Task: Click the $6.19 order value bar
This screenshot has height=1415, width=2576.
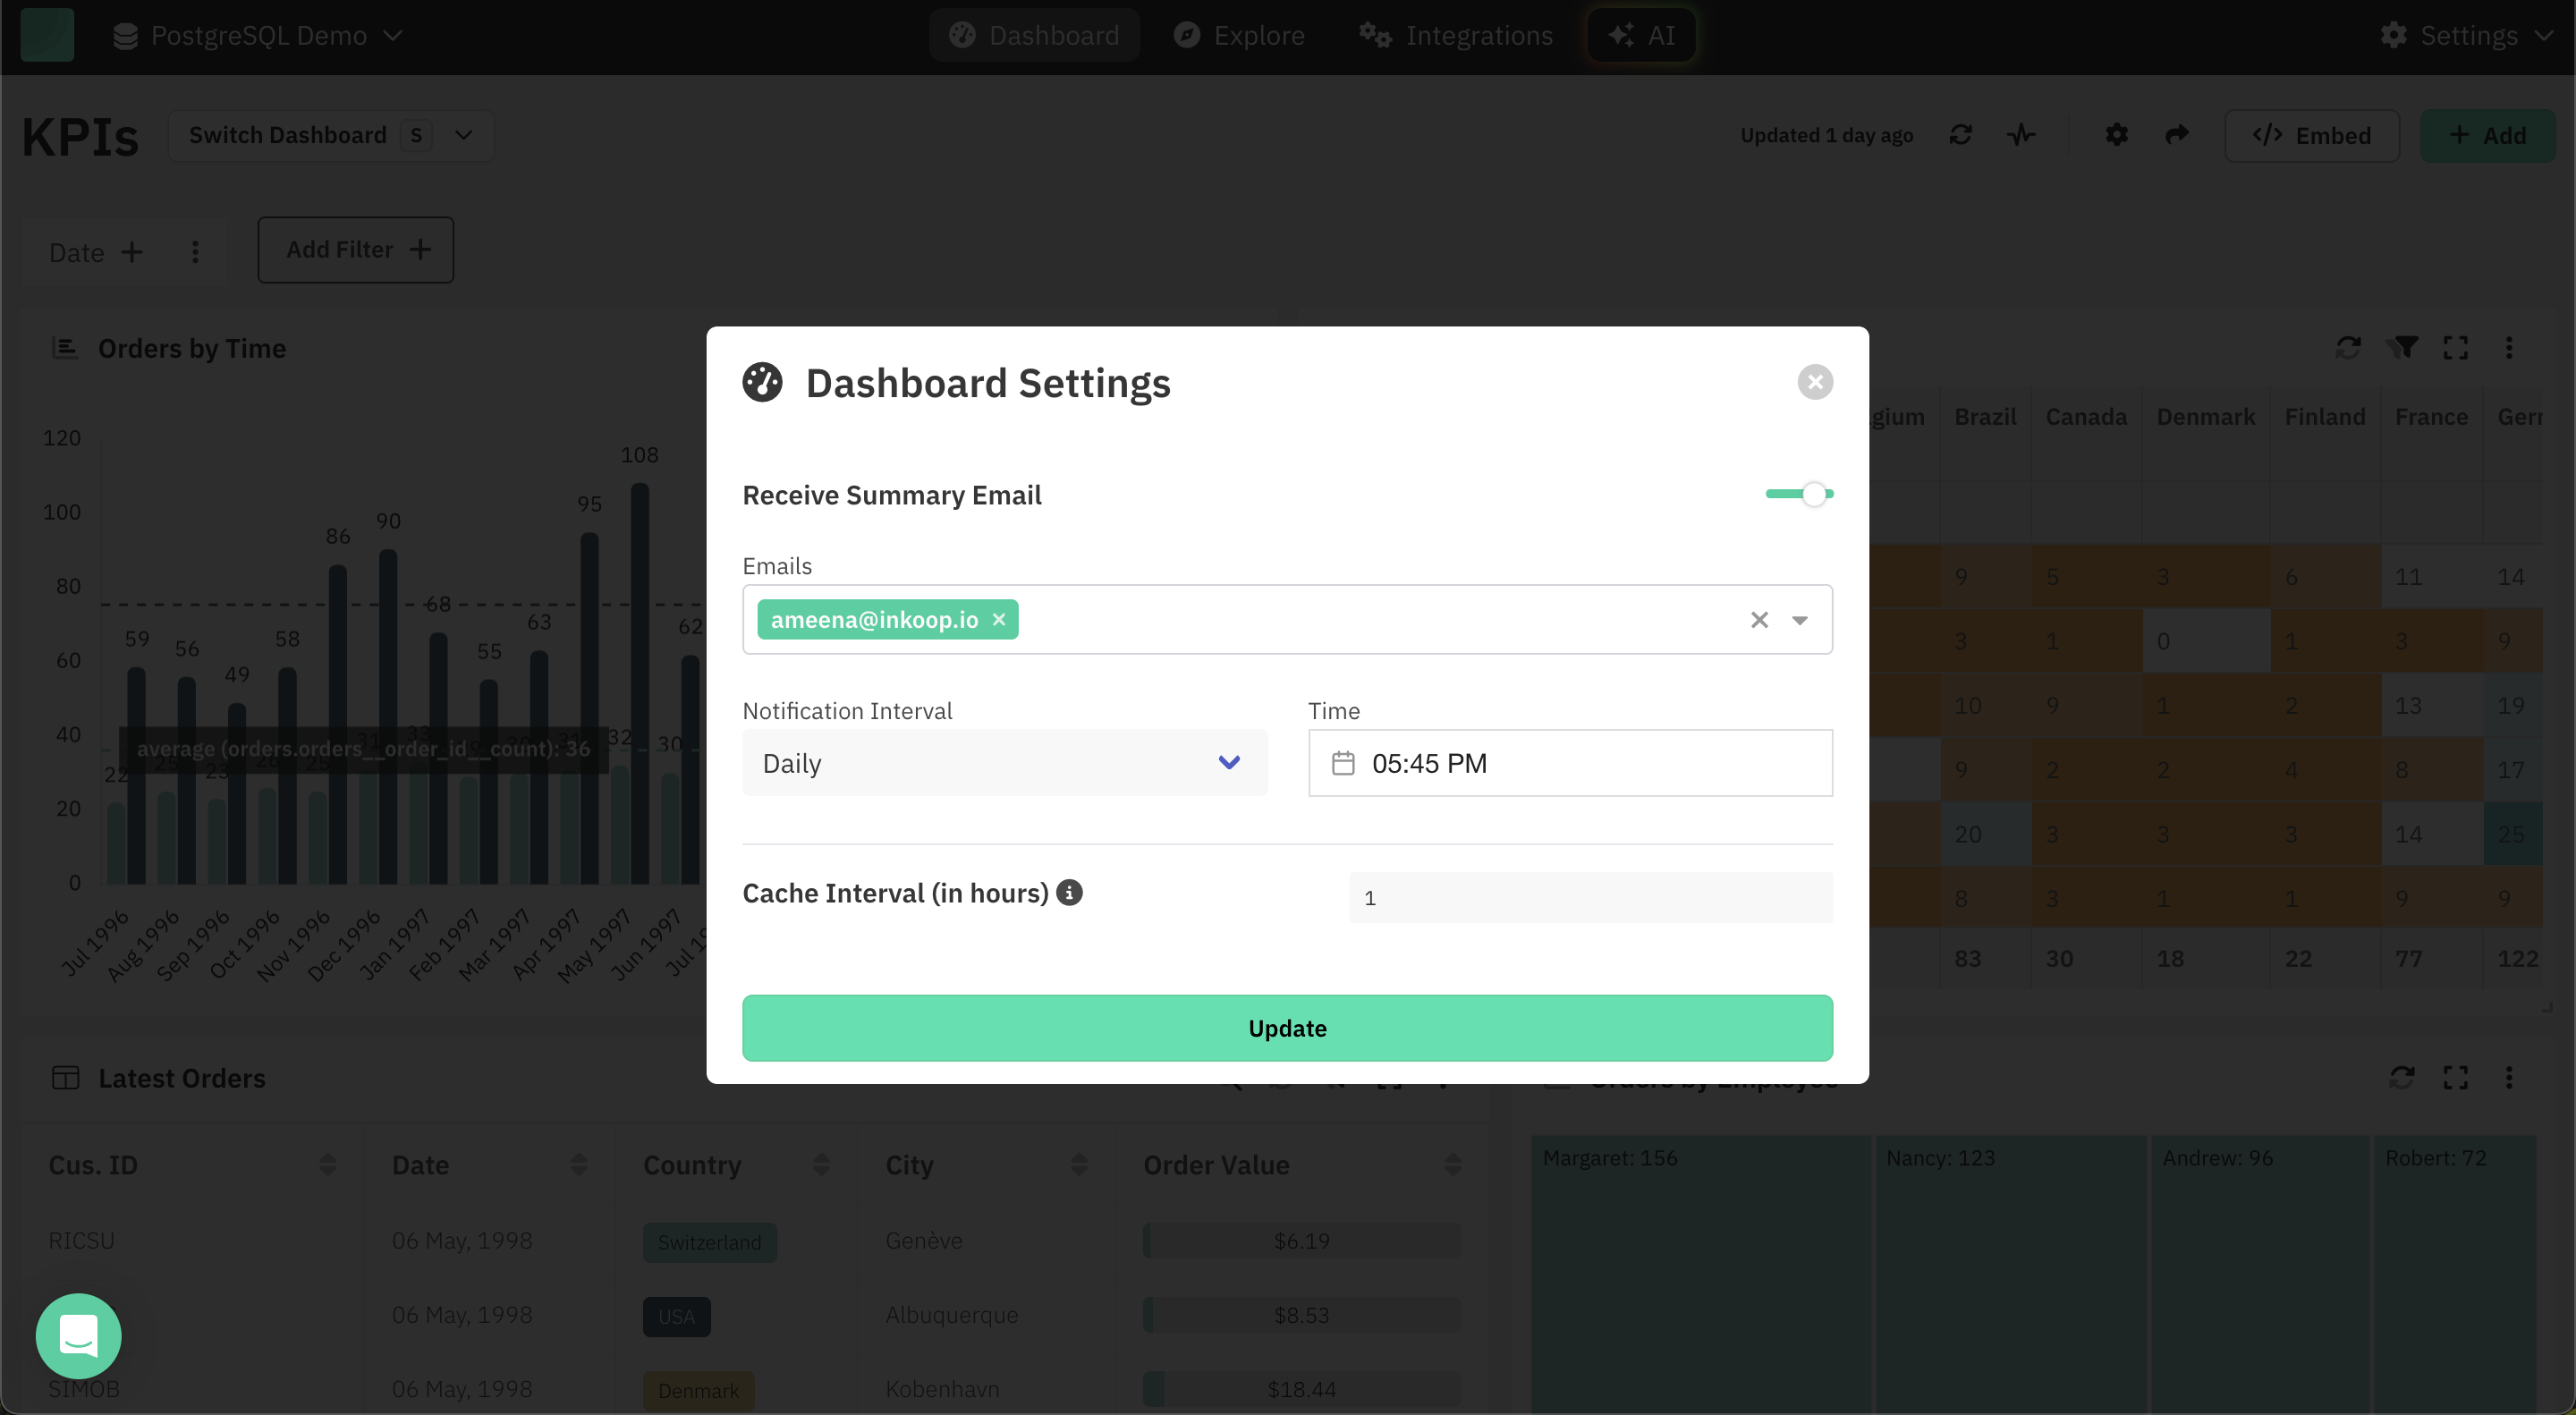Action: point(1301,1241)
